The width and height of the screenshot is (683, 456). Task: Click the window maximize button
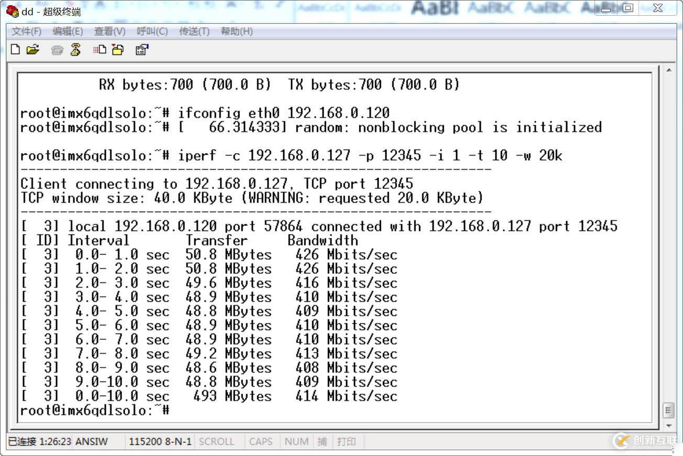pos(628,8)
